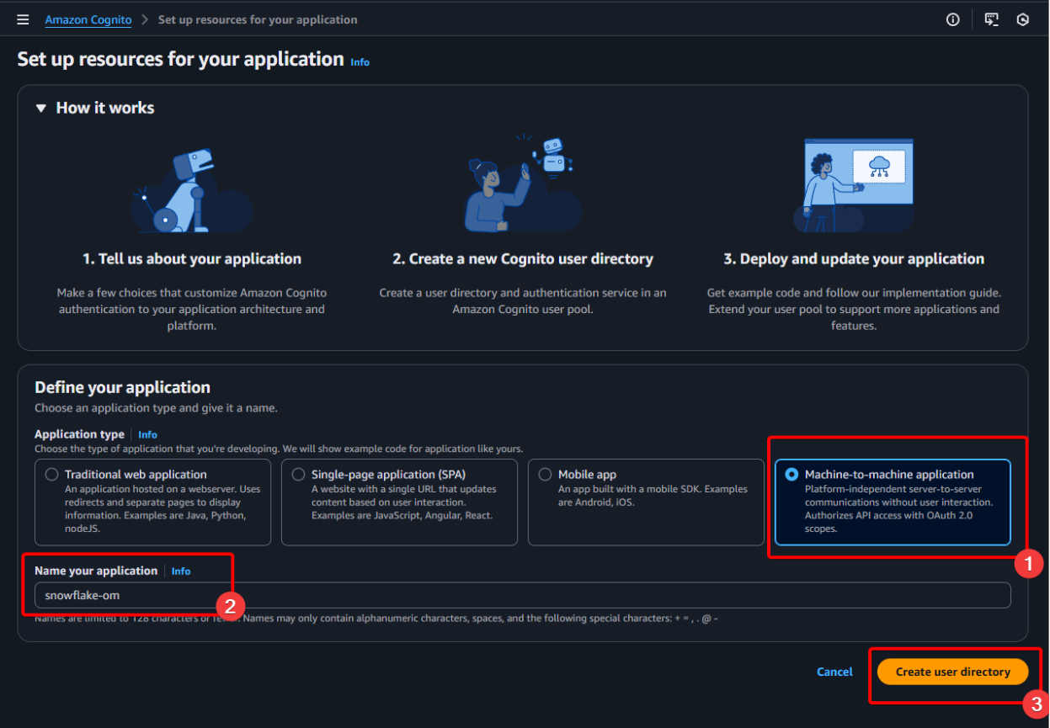Select Traditional web application type
The width and height of the screenshot is (1050, 728).
tap(52, 475)
